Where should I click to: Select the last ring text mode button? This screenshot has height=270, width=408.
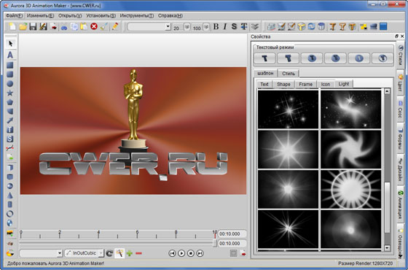tap(382, 58)
